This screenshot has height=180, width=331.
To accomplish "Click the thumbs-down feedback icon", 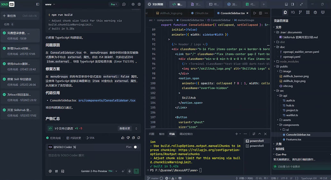I will (x=128, y=138).
